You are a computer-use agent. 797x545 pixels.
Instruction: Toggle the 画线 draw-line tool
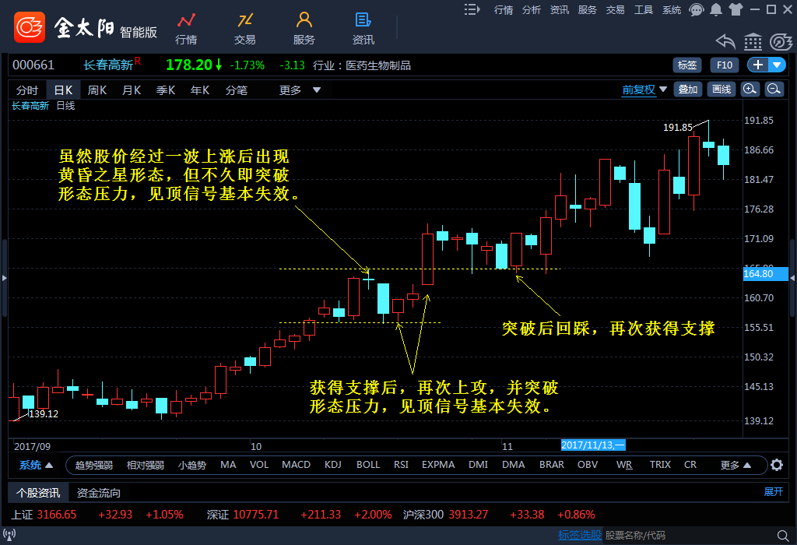tap(722, 90)
